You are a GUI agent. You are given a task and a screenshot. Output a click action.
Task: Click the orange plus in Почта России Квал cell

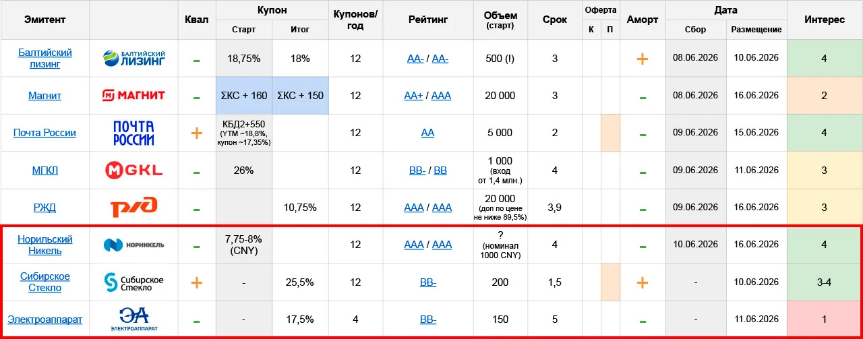[196, 133]
